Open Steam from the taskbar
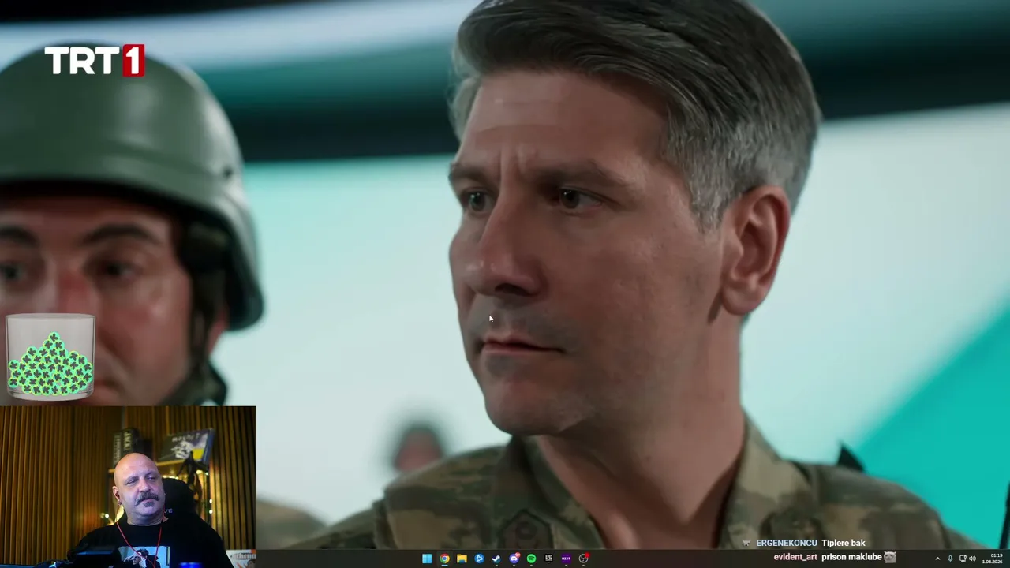Screen dimensions: 1010x568 click(496, 559)
